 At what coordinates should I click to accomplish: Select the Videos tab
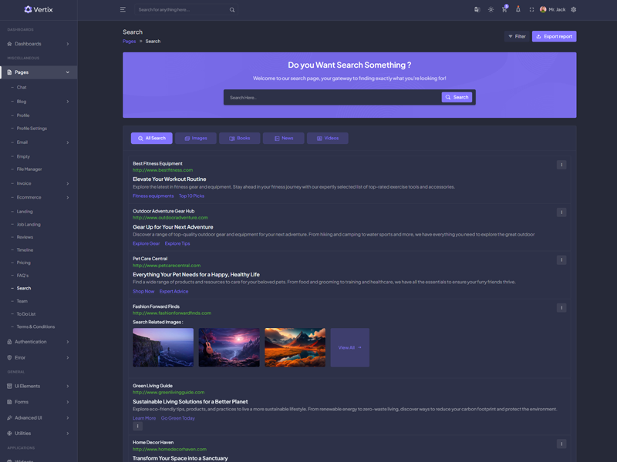point(328,139)
